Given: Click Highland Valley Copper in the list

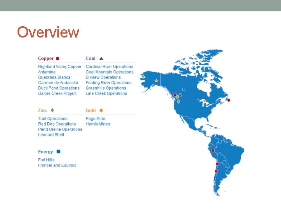Looking at the screenshot, I should [60, 66].
